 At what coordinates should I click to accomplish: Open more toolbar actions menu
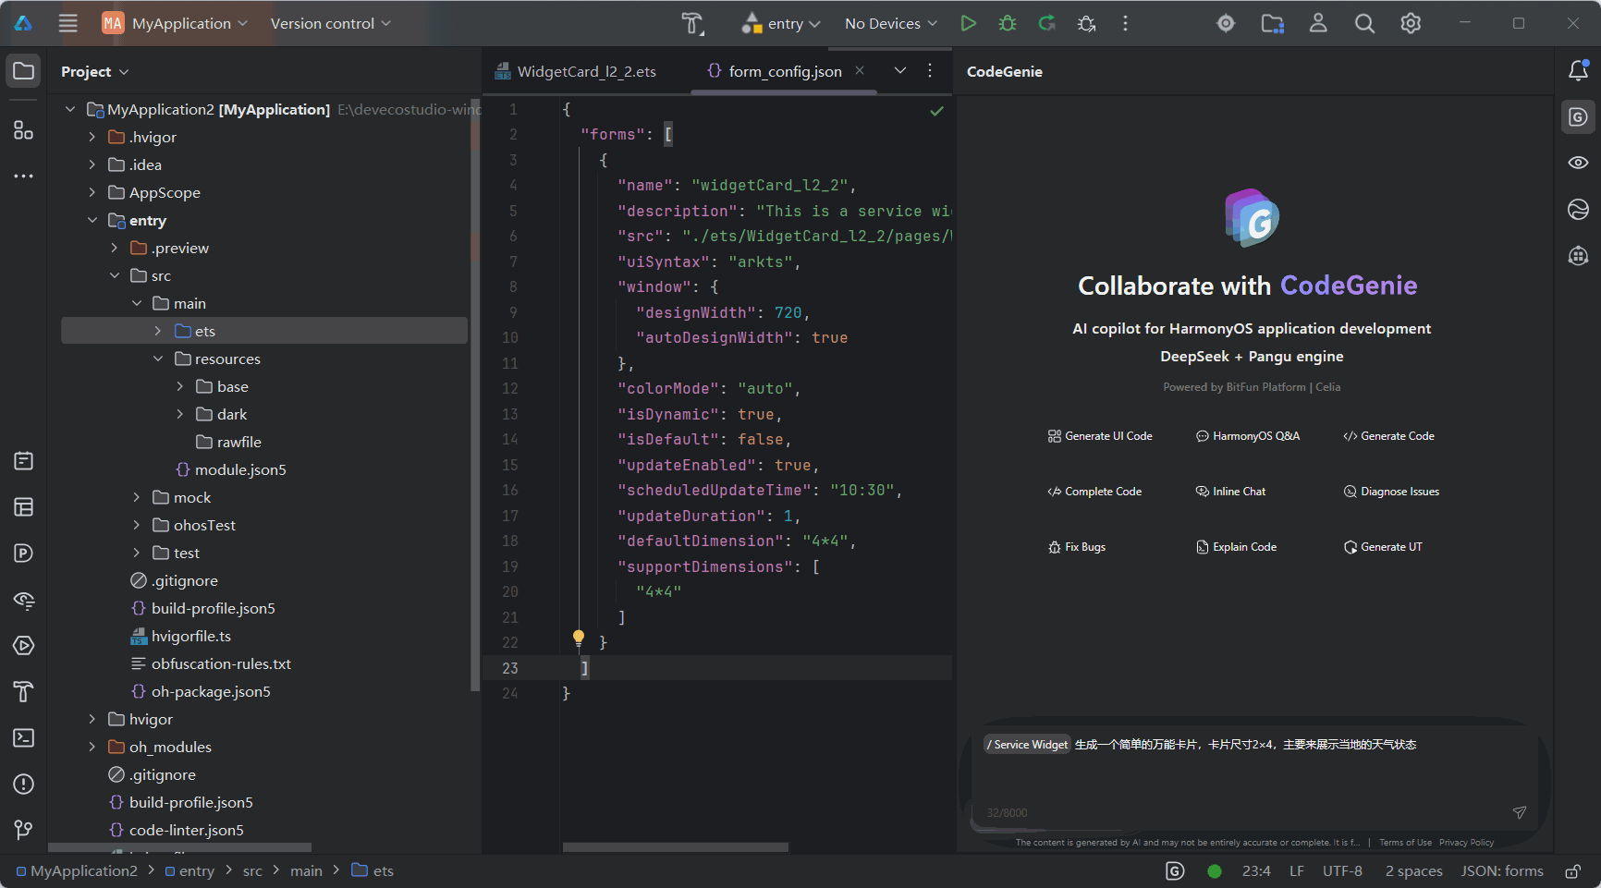(x=1125, y=23)
